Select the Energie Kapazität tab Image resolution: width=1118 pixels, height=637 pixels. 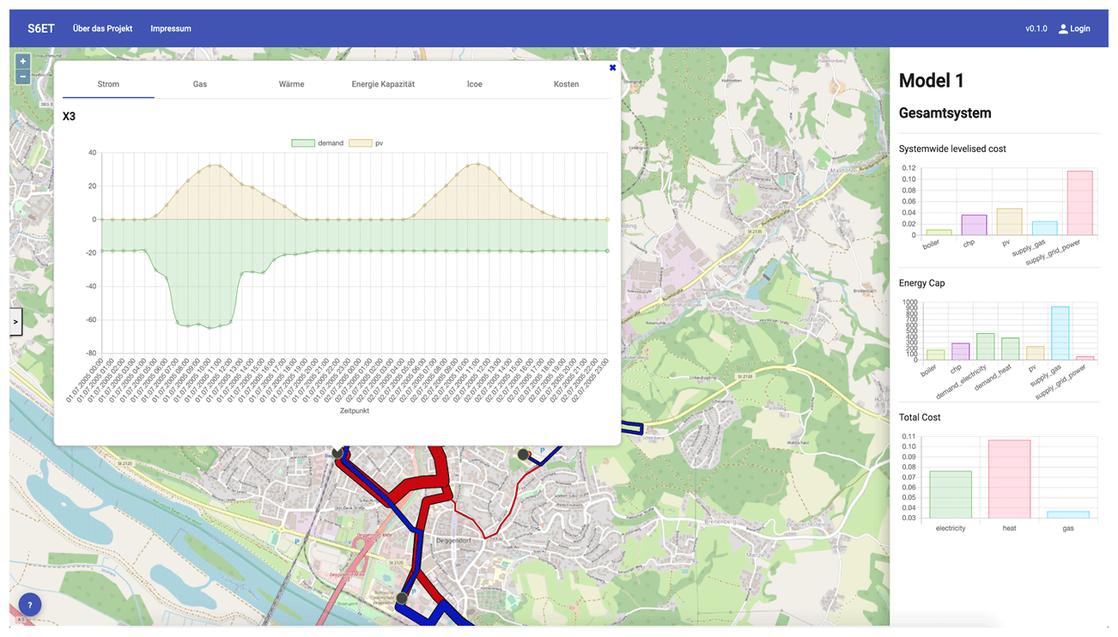[383, 84]
